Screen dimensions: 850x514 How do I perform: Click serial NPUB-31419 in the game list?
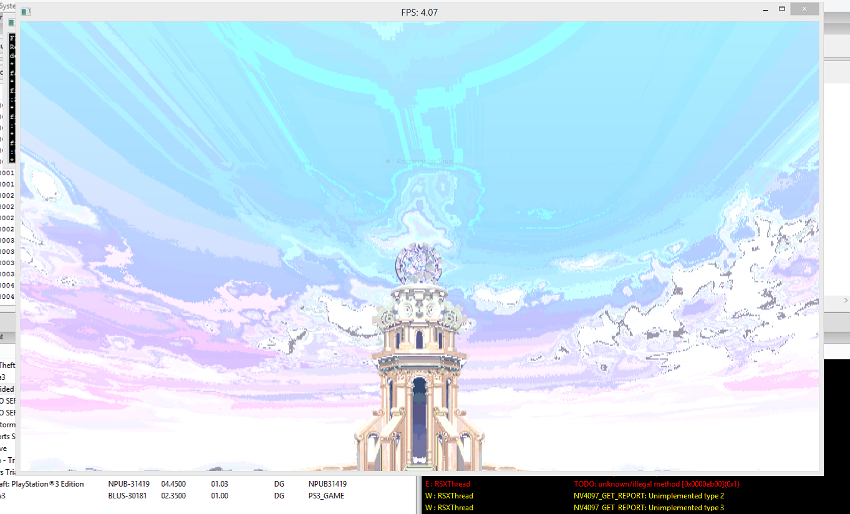[128, 483]
